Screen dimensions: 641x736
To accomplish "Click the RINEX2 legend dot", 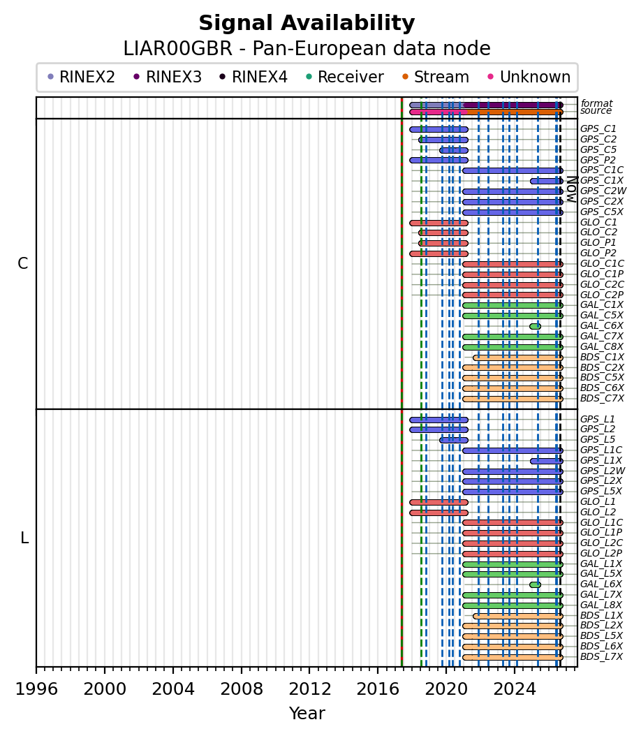I will coord(51,77).
